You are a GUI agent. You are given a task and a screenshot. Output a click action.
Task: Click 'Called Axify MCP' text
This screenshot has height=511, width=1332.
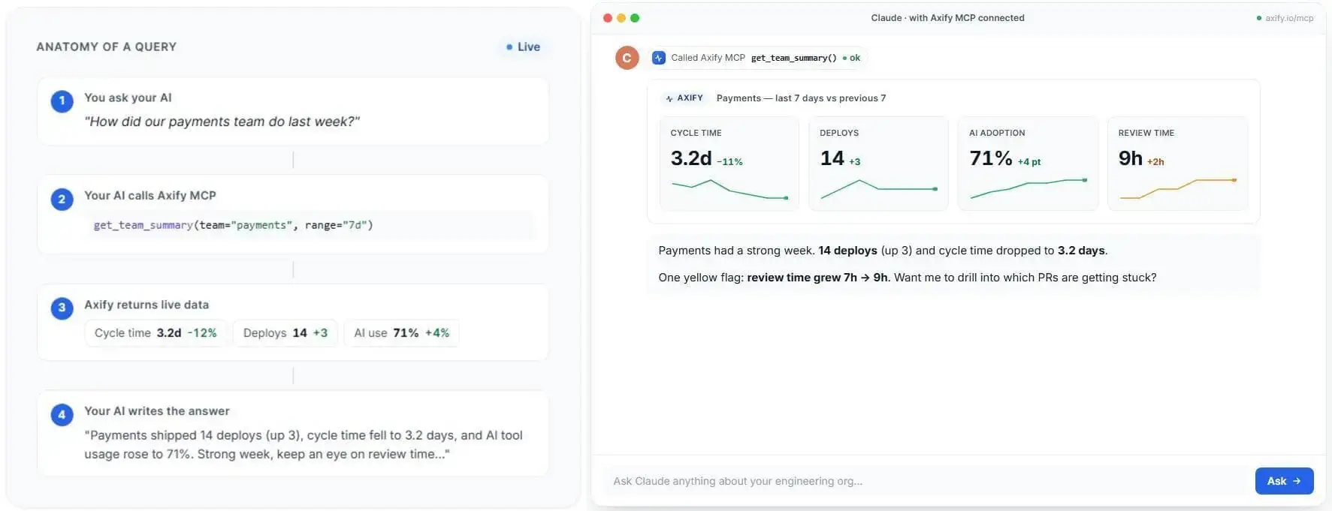tap(708, 58)
